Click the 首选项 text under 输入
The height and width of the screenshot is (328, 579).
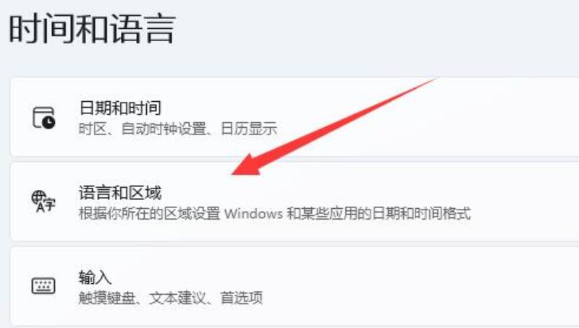click(x=242, y=298)
